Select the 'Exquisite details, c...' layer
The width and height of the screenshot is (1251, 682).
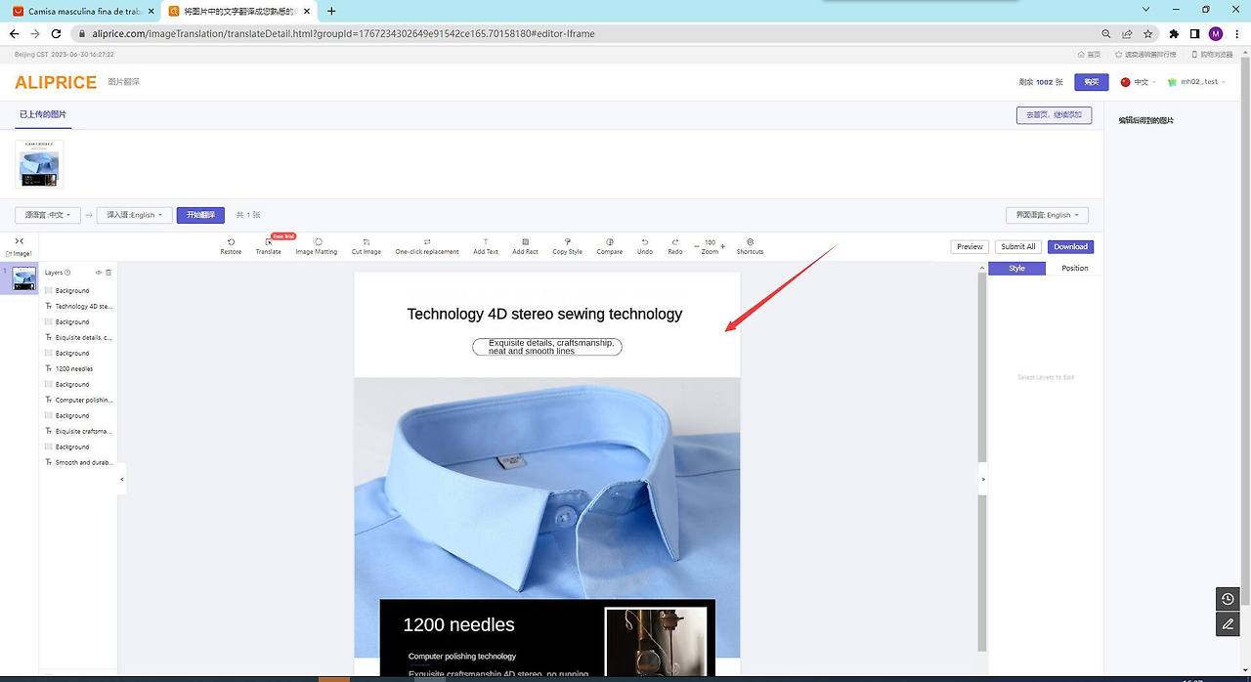(79, 337)
